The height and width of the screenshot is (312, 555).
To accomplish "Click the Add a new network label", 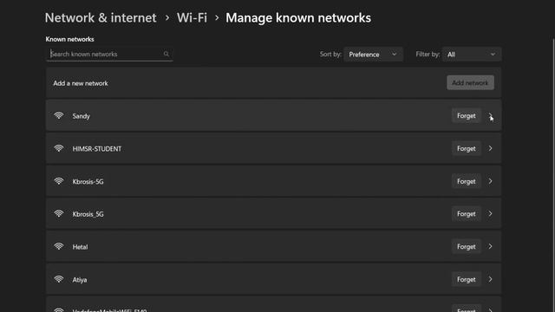I will [81, 83].
